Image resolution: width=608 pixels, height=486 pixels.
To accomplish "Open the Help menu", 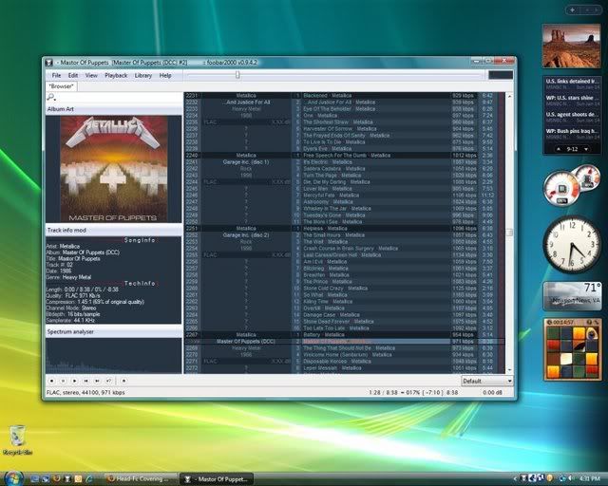I will click(x=165, y=76).
